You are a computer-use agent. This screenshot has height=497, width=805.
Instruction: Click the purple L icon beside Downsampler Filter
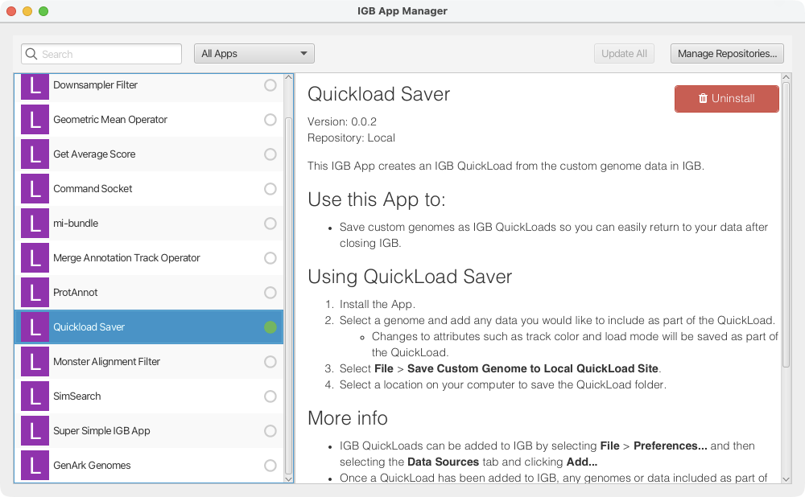tap(35, 85)
